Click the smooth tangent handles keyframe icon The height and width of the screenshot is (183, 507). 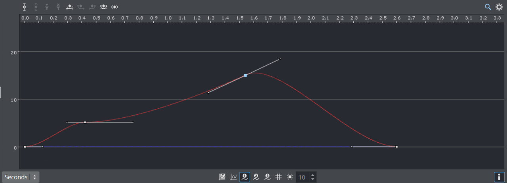pos(104,7)
